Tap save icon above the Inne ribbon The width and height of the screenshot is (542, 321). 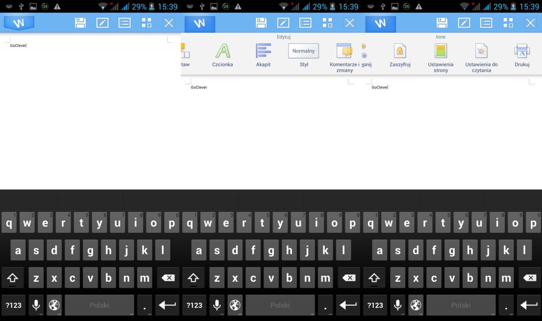(x=442, y=23)
